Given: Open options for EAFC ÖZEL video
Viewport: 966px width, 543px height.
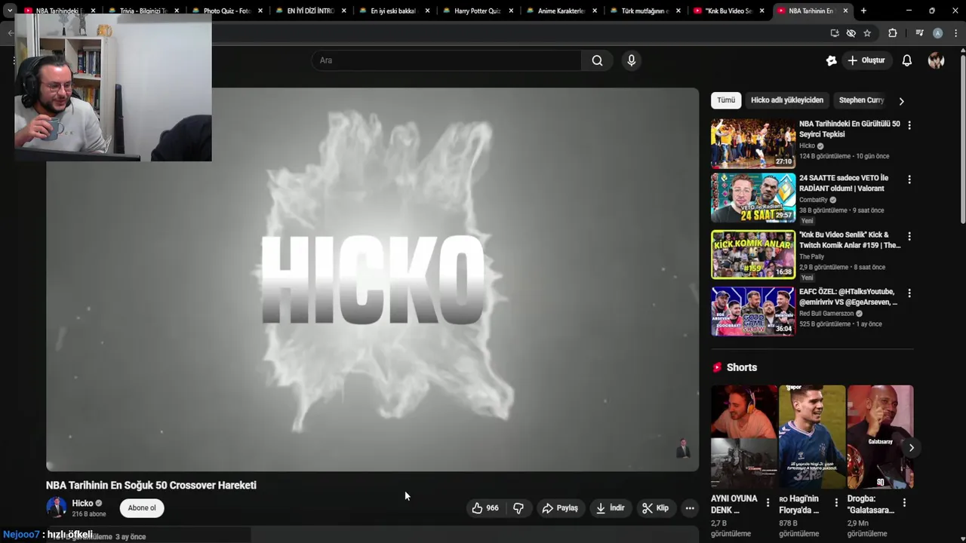Looking at the screenshot, I should 909,293.
